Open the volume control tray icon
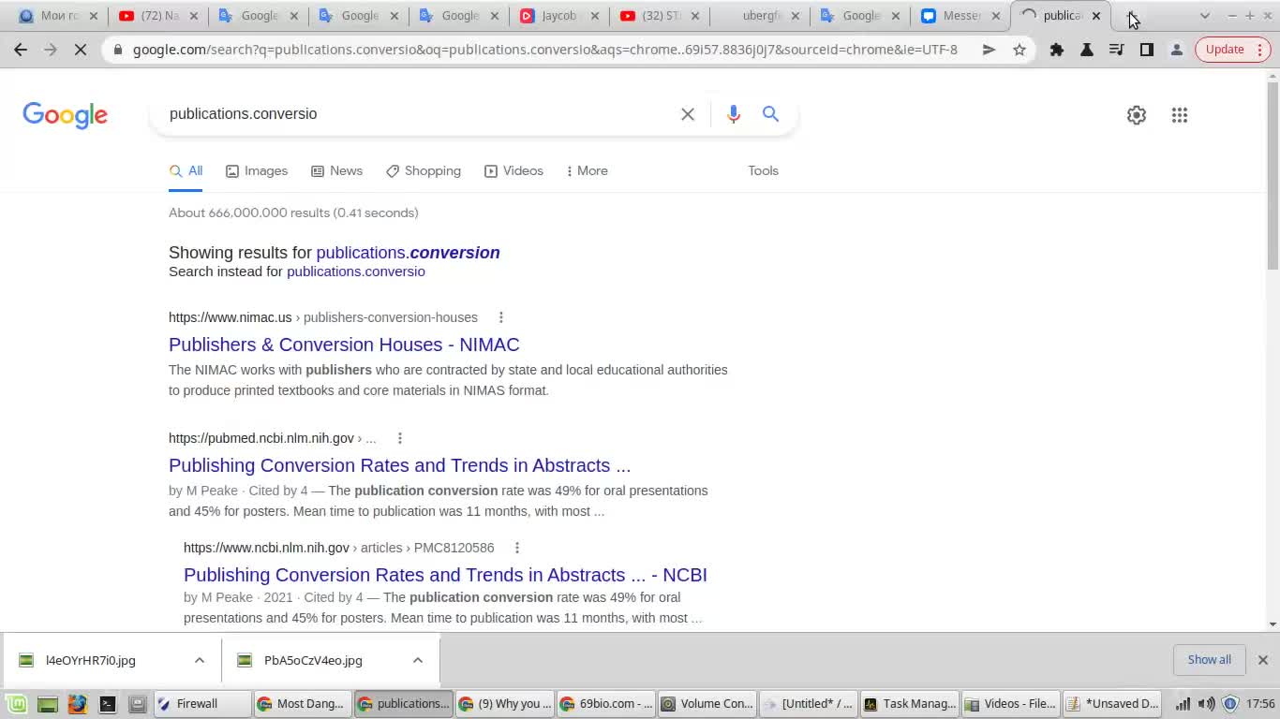 tap(1207, 704)
